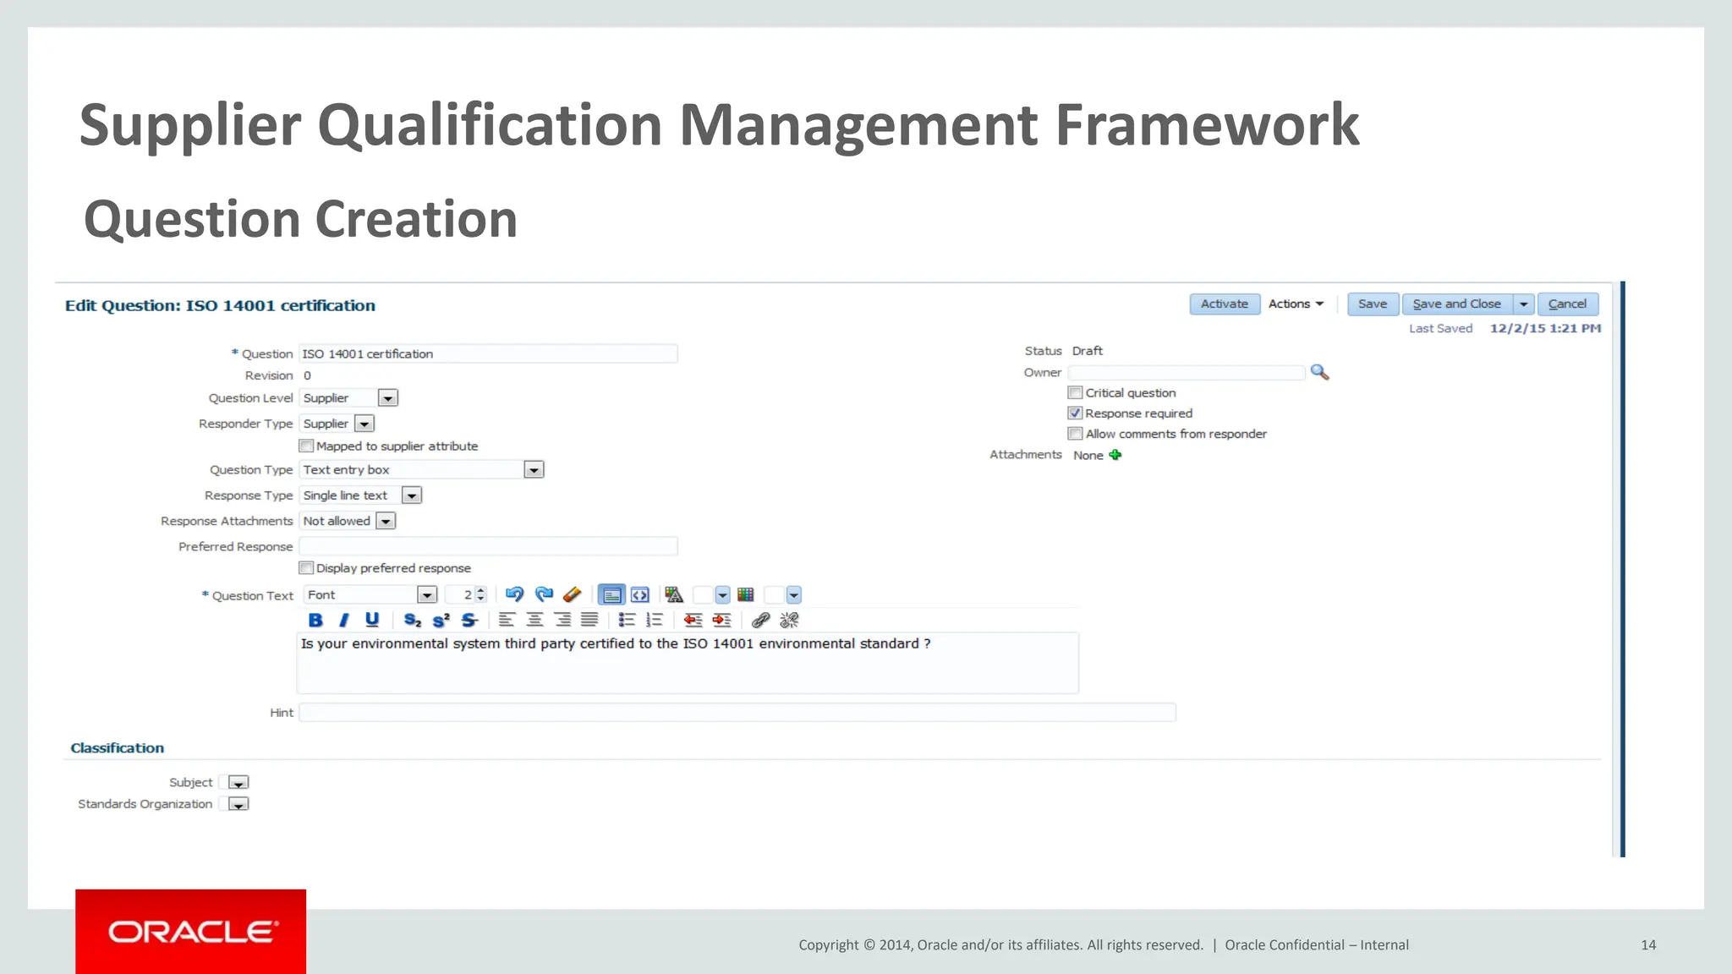Click inside the question text editor
The height and width of the screenshot is (974, 1732).
(688, 664)
